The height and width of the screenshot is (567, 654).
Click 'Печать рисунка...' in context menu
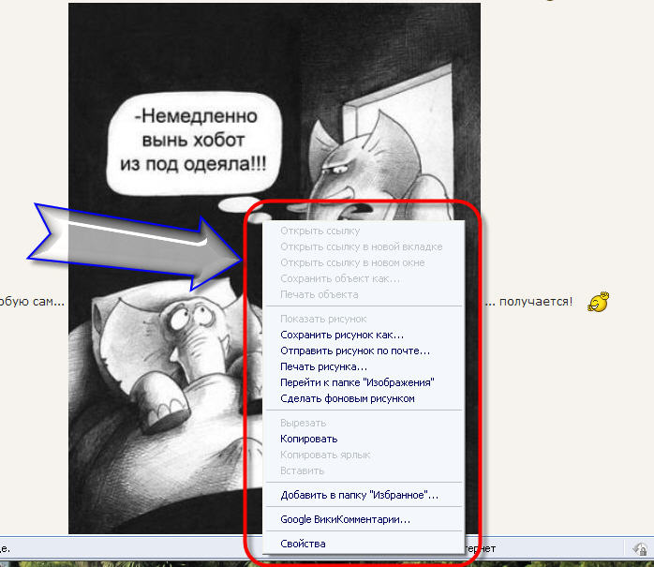click(x=364, y=366)
